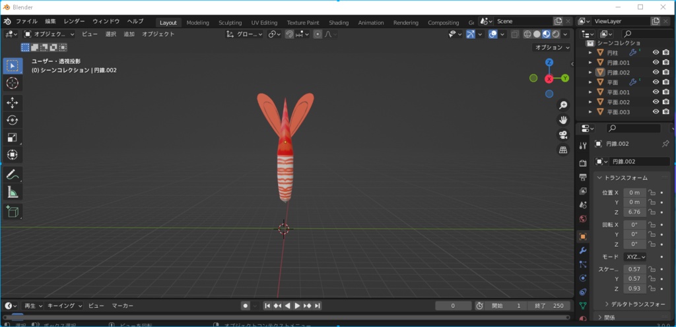Open the rotation モード XYZ dropdown

tap(634, 256)
